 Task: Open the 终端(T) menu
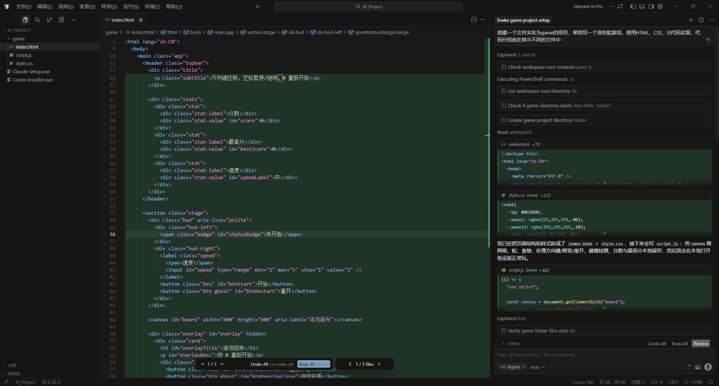pos(152,6)
